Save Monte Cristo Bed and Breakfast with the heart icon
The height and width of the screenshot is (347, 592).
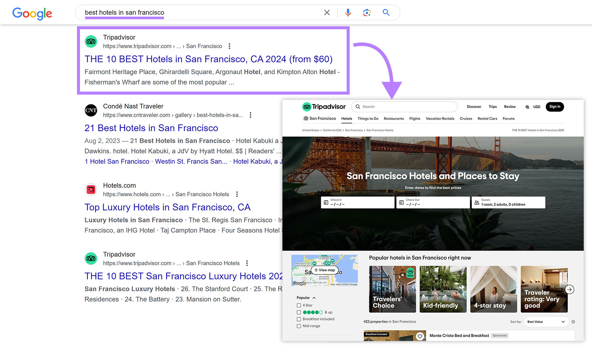pos(420,336)
